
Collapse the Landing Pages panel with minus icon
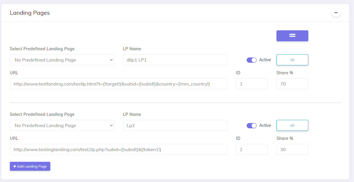click(336, 13)
